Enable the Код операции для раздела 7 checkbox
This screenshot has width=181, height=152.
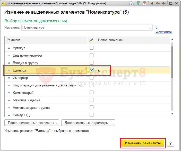91,85
